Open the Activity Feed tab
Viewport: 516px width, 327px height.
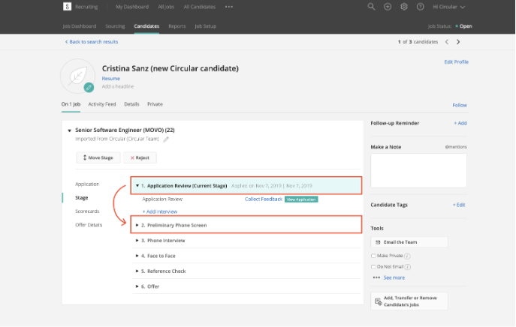coord(102,104)
